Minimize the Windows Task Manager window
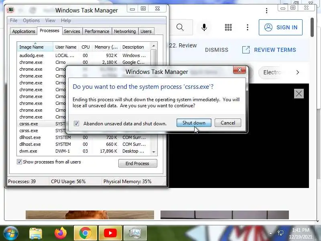The width and height of the screenshot is (321, 241). coord(132,9)
